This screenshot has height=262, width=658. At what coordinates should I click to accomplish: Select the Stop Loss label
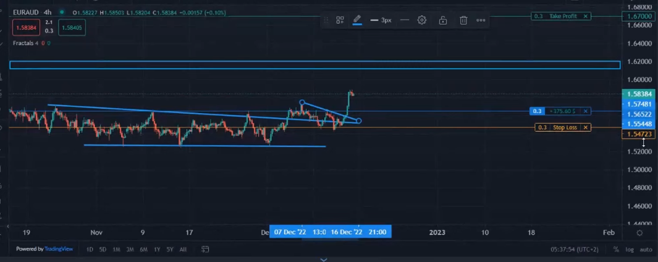565,127
